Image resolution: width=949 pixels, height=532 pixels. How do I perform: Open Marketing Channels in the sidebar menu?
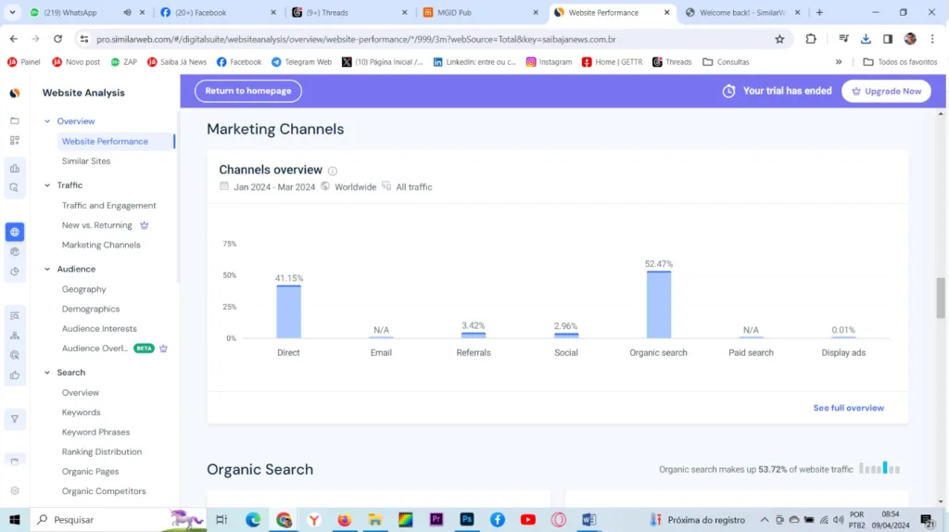(101, 245)
